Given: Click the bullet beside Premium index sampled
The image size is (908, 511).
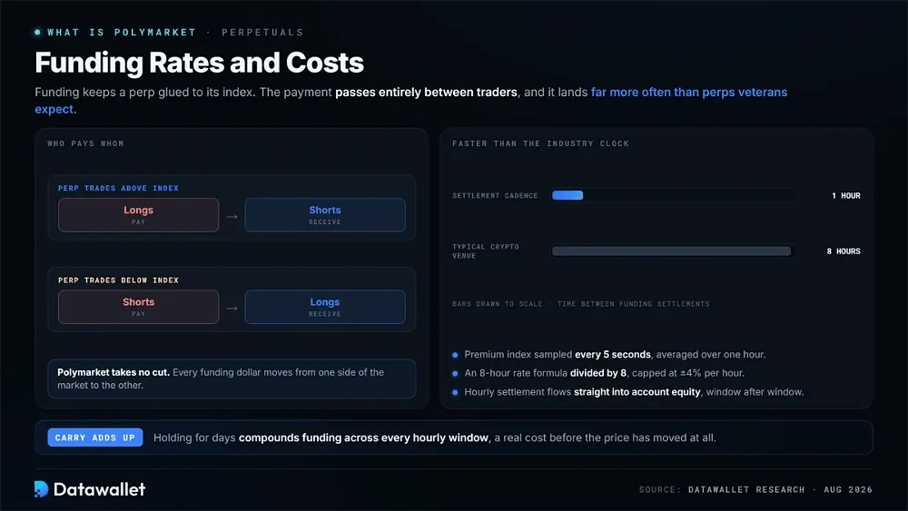Looking at the screenshot, I should tap(455, 355).
